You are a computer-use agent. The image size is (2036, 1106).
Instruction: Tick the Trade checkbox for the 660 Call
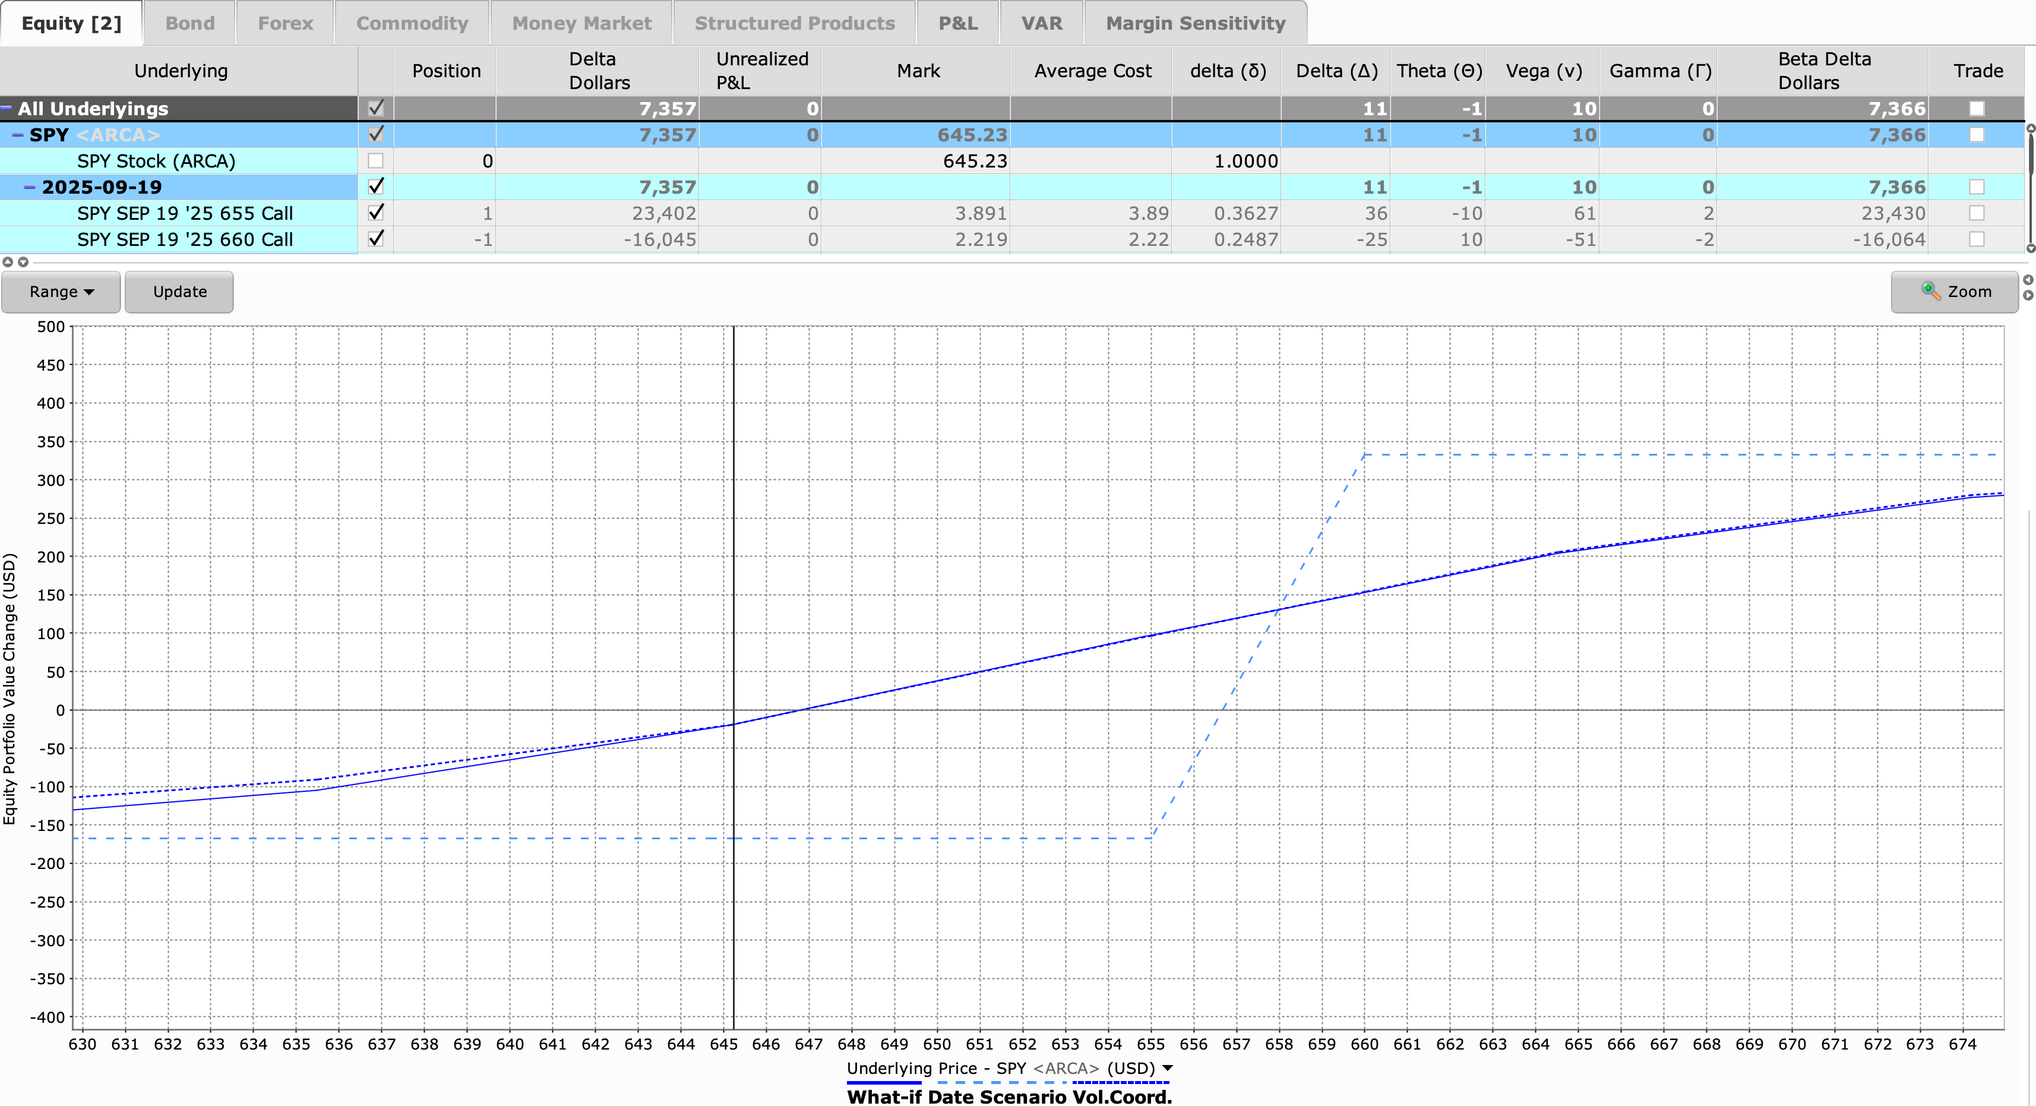pos(1976,239)
